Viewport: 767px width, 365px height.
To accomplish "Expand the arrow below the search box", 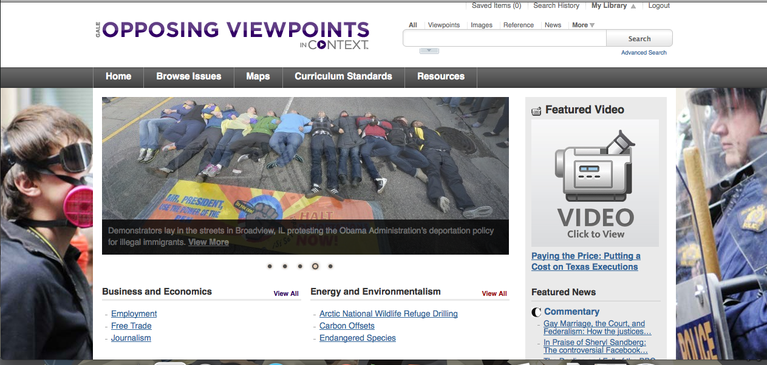I will pyautogui.click(x=429, y=51).
